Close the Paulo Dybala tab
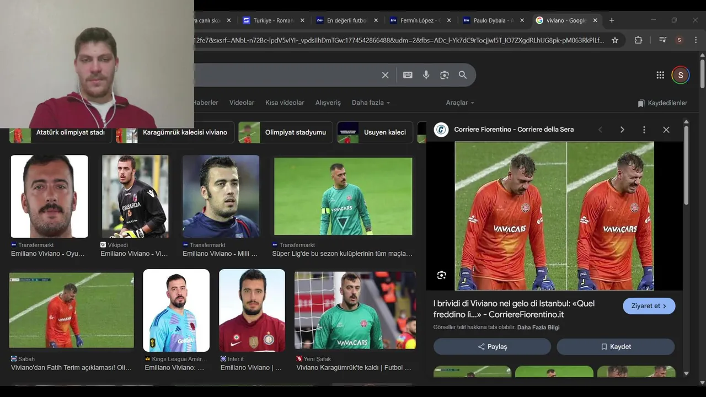The width and height of the screenshot is (706, 397). [x=522, y=20]
